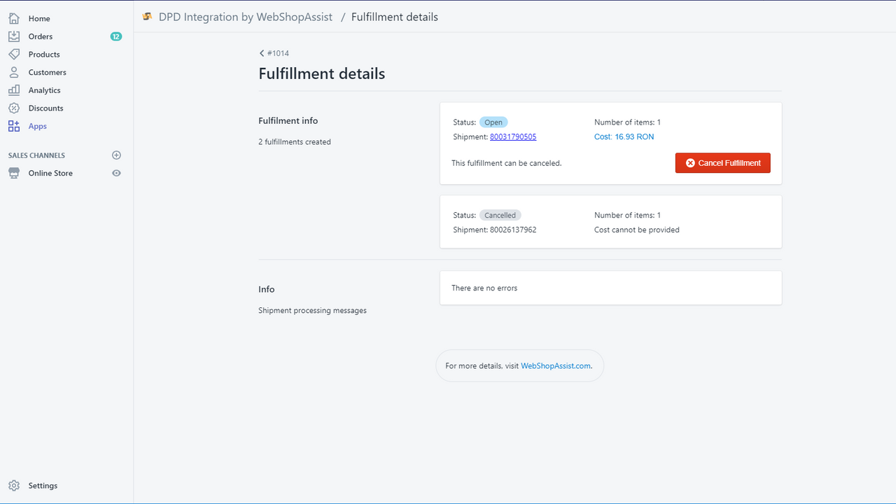
Task: Click the Orders notification badge showing 12
Action: pyautogui.click(x=116, y=36)
